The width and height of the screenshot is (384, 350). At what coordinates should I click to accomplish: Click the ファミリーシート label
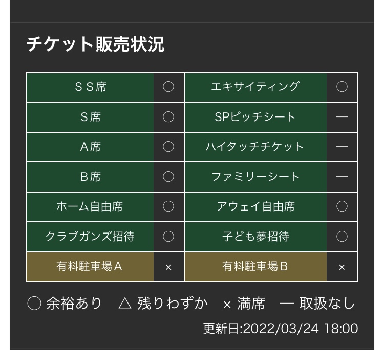[x=255, y=177]
